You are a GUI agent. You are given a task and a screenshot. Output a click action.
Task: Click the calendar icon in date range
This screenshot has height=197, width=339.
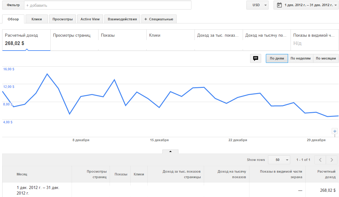[x=279, y=5]
